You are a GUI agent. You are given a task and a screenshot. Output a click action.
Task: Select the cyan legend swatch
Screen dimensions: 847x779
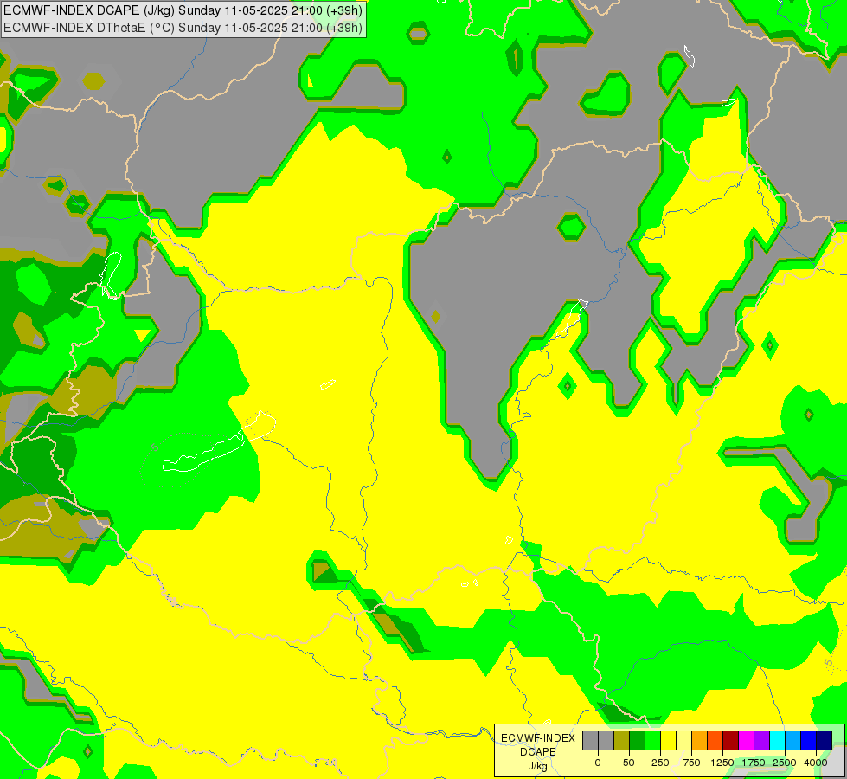tap(777, 740)
